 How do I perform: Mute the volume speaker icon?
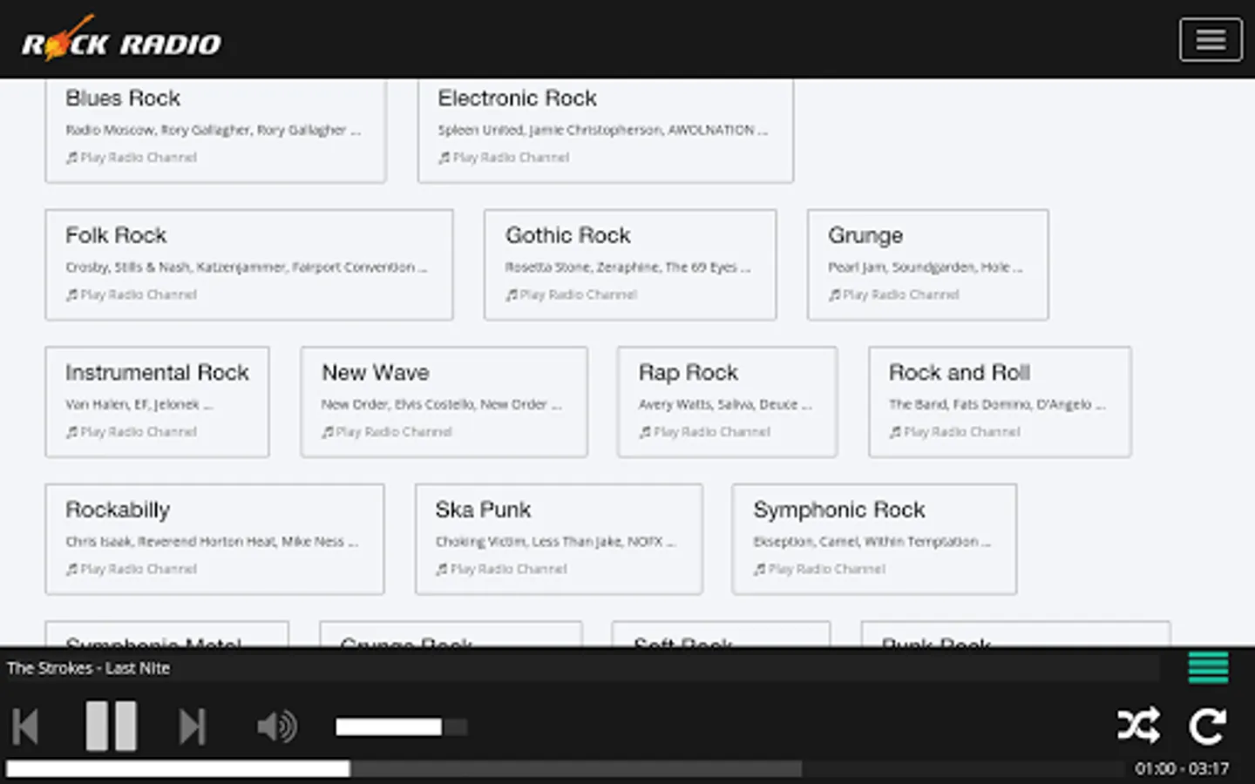coord(276,727)
